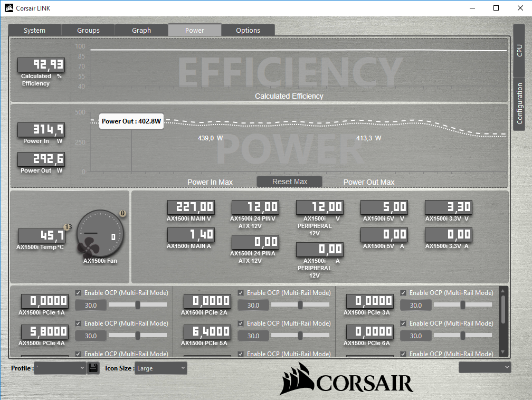The height and width of the screenshot is (400, 532).
Task: Toggle Enable OCP for PCIe 1A
Action: pos(78,293)
